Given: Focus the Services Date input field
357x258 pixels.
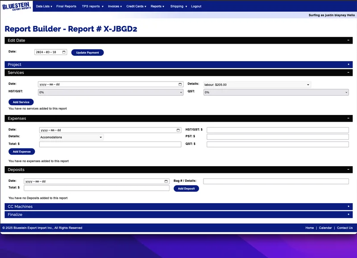Looking at the screenshot, I should 110,84.
